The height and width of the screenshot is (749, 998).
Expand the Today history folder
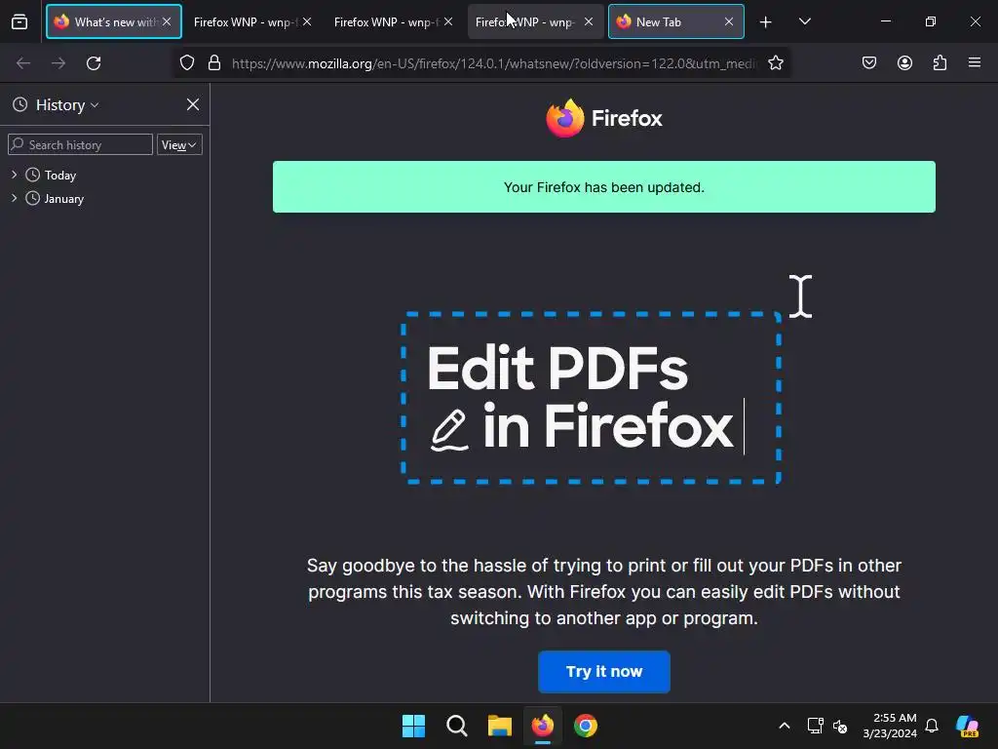tap(14, 175)
